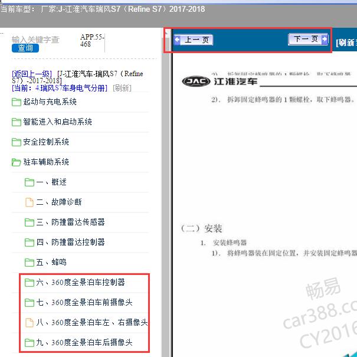Click the 刷新 link in the breadcrumb

coord(122,88)
